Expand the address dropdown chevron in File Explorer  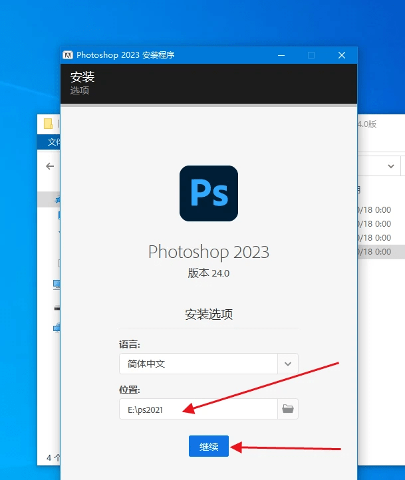click(x=391, y=166)
